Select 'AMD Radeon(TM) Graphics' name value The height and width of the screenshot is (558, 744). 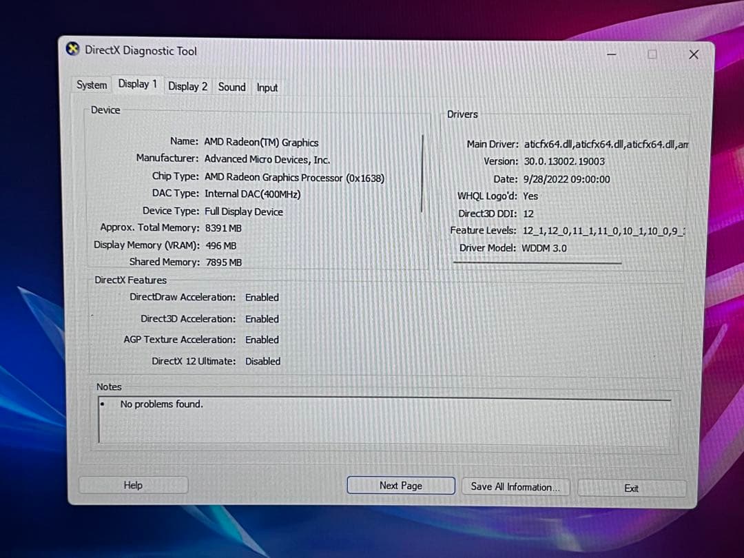point(261,143)
